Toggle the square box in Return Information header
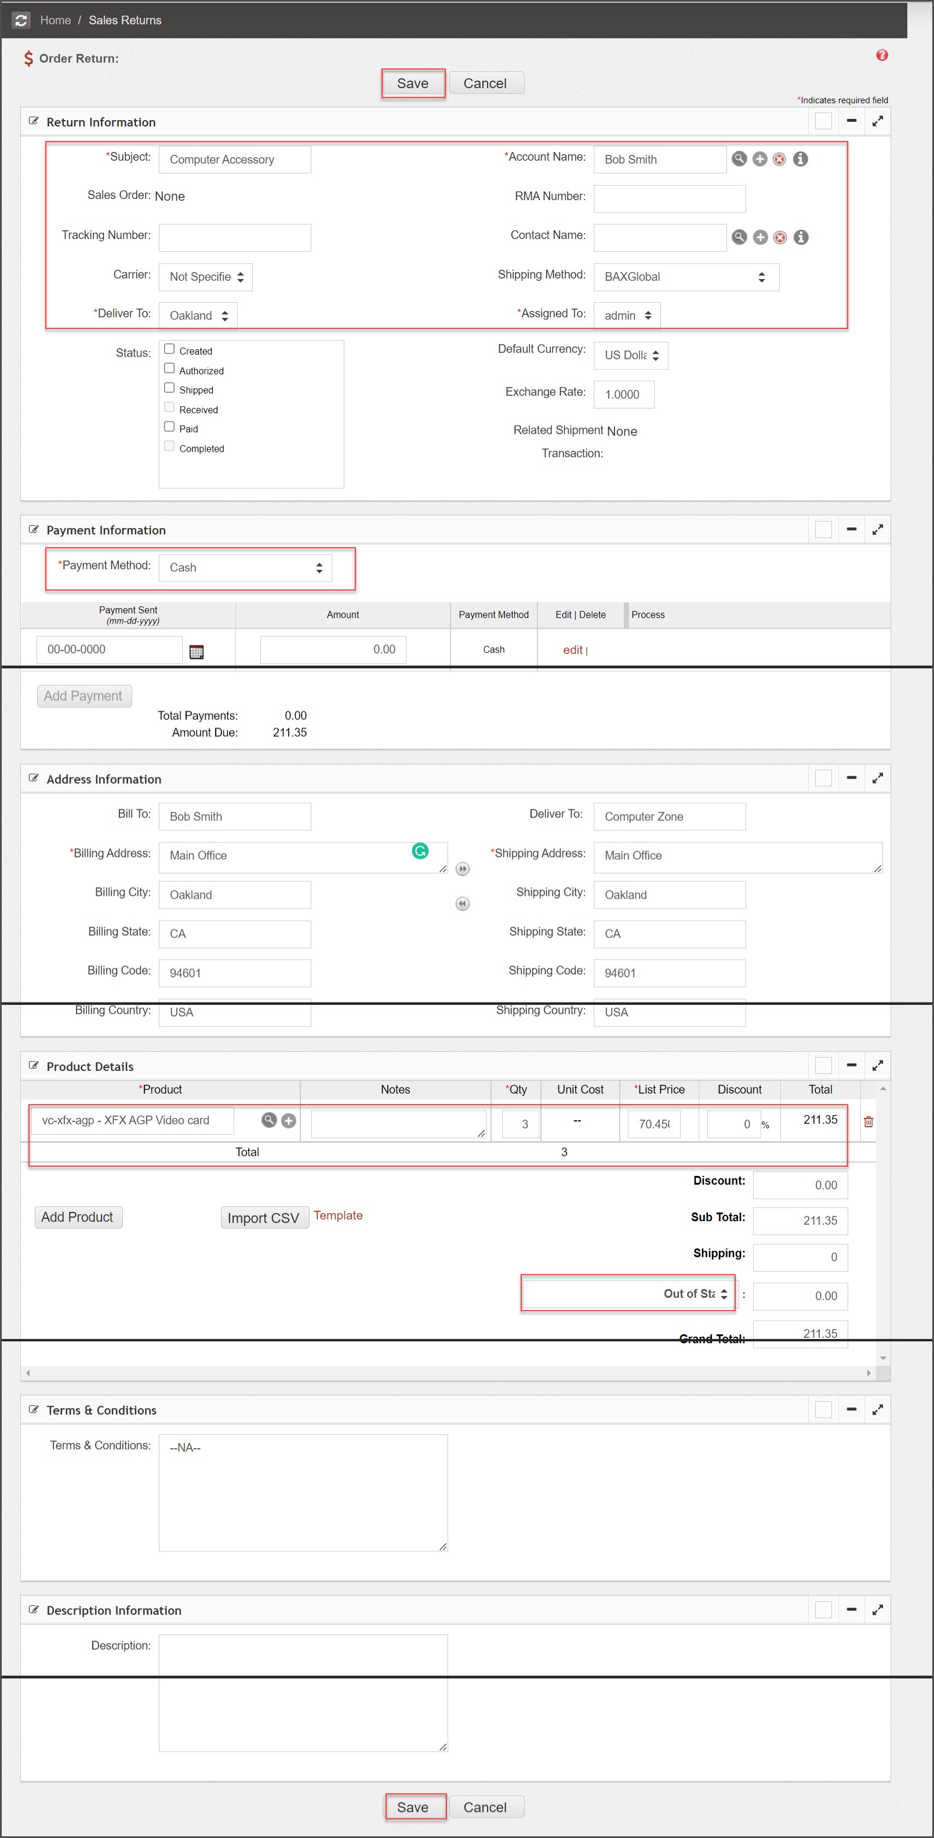 tap(823, 121)
